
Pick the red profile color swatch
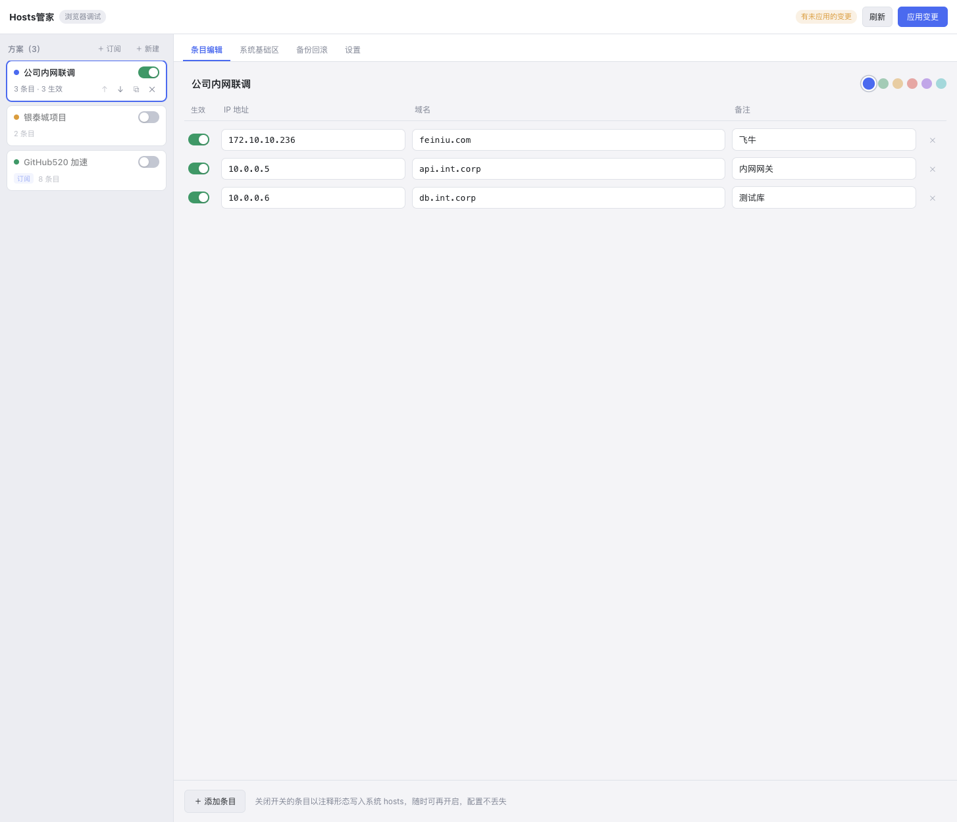coord(912,84)
